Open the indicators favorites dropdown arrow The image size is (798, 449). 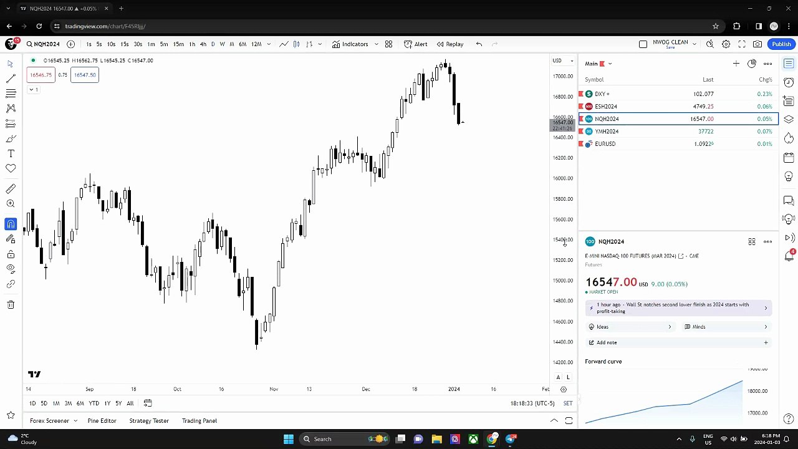(x=376, y=44)
